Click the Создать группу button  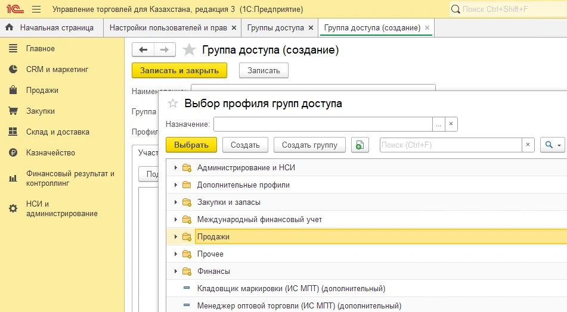pyautogui.click(x=309, y=145)
